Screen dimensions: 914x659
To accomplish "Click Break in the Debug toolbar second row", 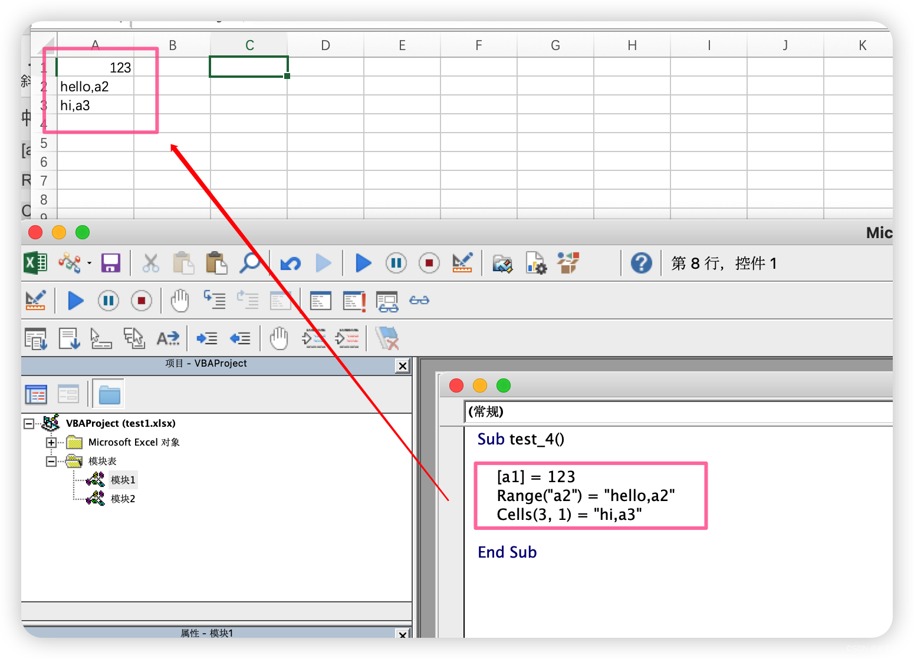I will 109,301.
